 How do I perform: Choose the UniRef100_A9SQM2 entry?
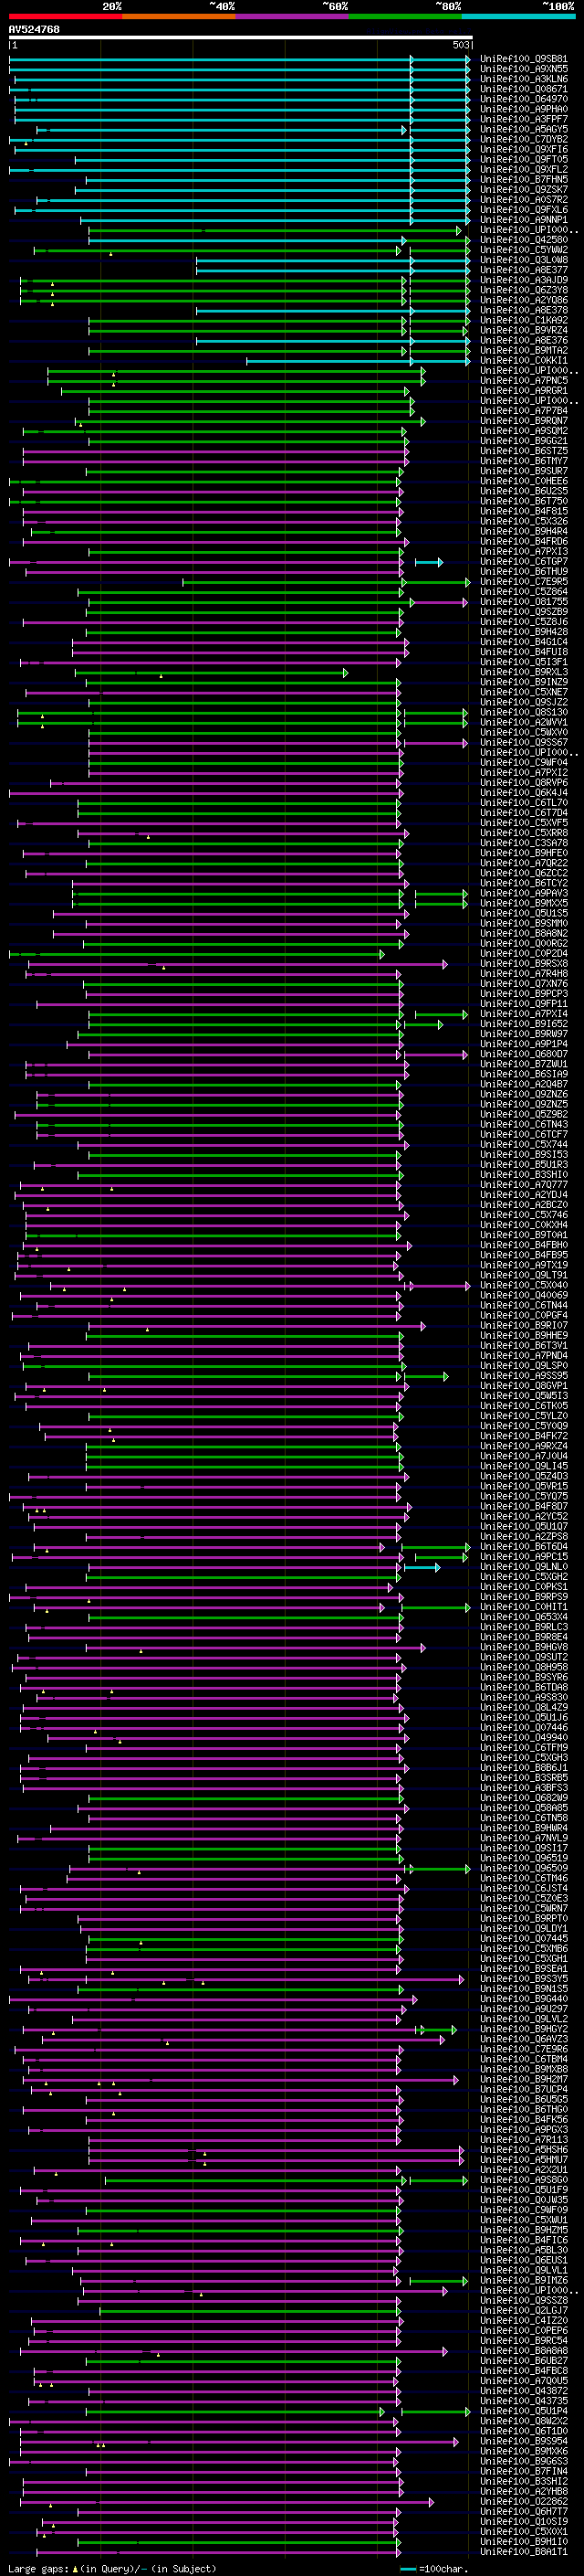click(x=524, y=431)
